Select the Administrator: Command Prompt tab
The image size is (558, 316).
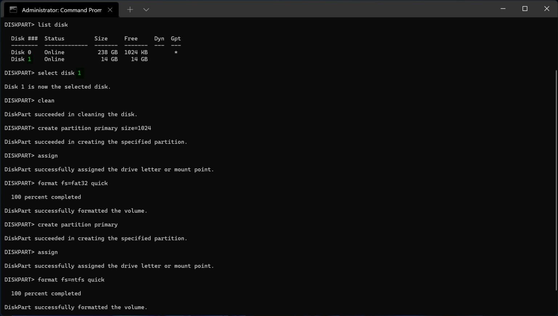point(61,10)
